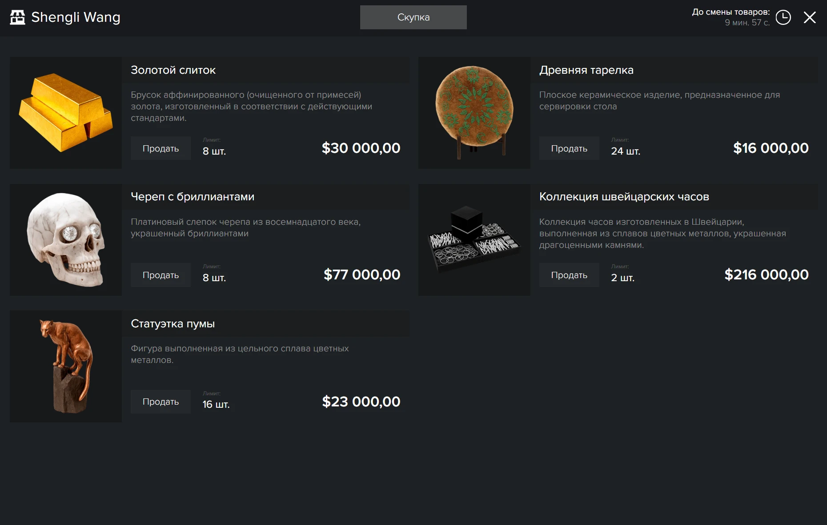This screenshot has height=525, width=827.
Task: Sell the Череп с бриллиантами
Action: coord(161,275)
